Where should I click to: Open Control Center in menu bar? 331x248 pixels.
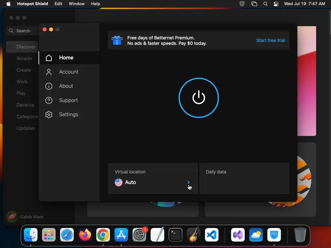point(276,4)
